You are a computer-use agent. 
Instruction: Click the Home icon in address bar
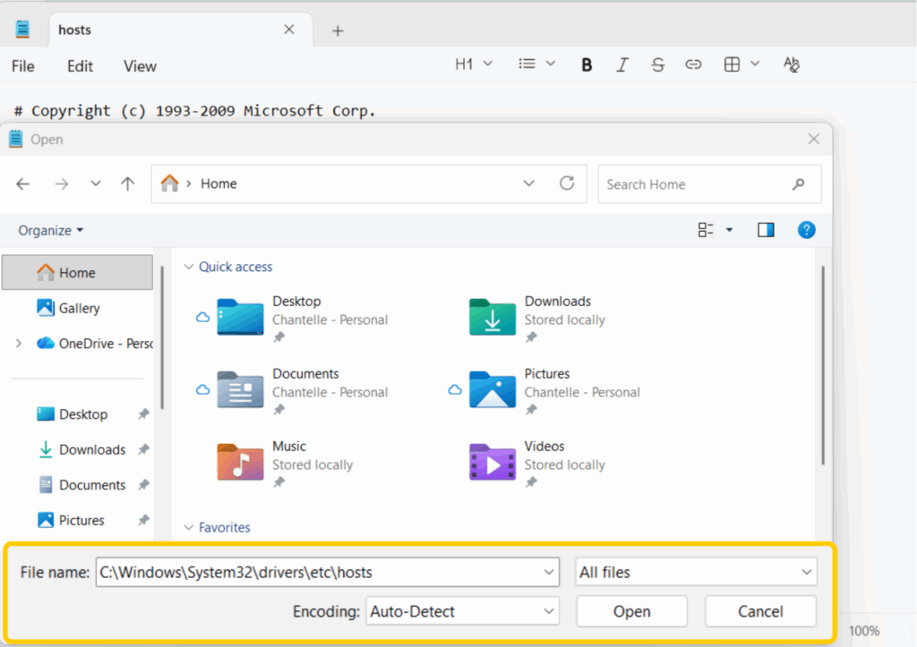169,183
